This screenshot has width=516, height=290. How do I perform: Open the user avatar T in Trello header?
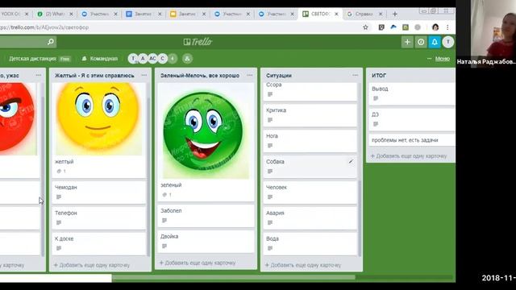448,42
